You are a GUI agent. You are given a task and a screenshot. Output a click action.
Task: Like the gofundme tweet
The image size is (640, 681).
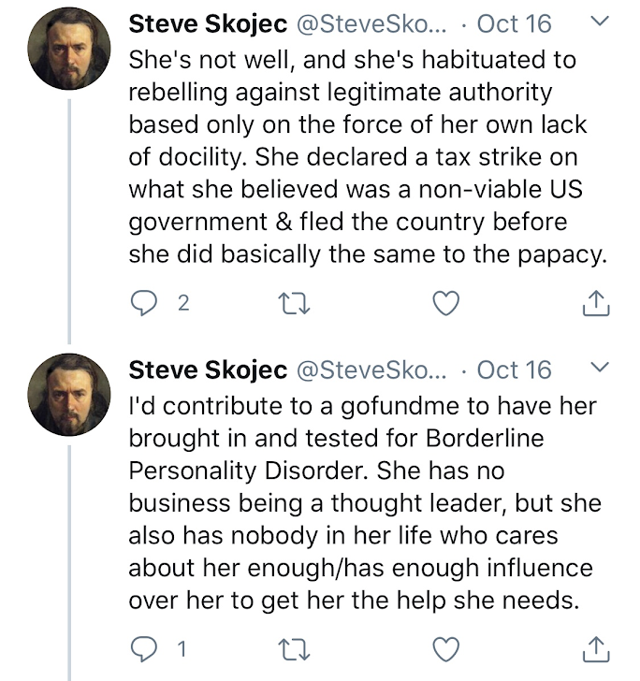coord(448,648)
